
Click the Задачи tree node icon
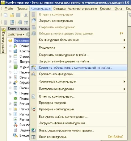tap(15, 130)
